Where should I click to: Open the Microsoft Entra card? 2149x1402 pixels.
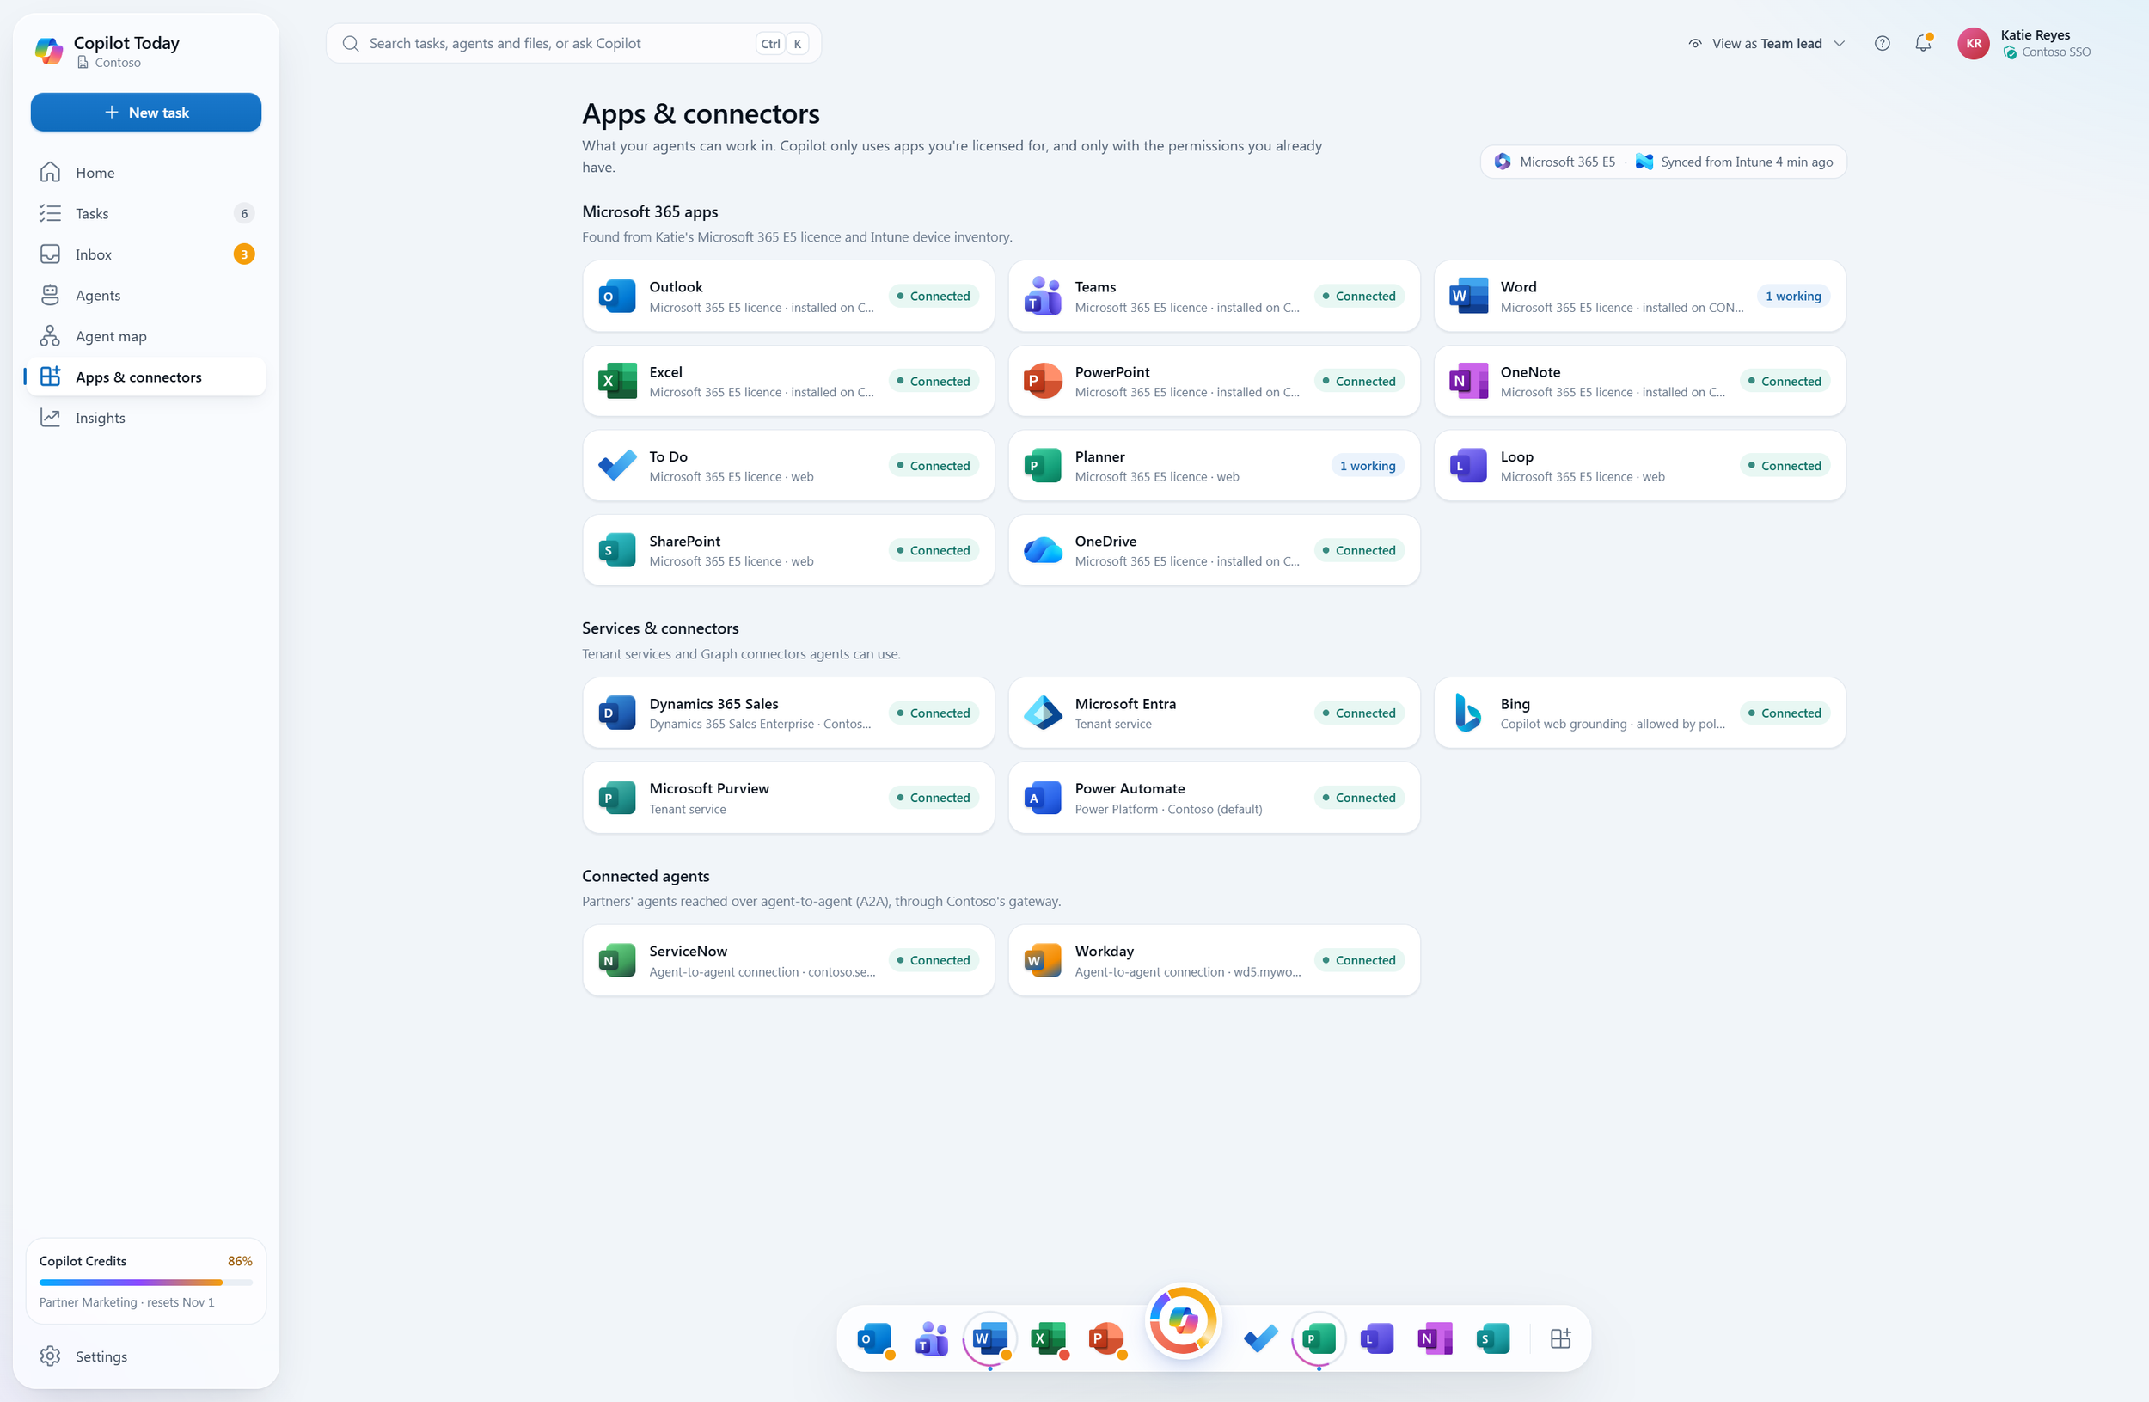tap(1214, 713)
